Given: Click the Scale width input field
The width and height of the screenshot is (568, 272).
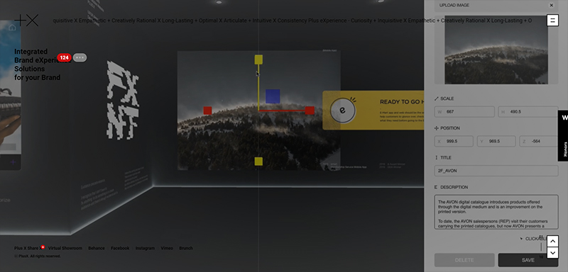Looking at the screenshot, I should tap(464, 112).
